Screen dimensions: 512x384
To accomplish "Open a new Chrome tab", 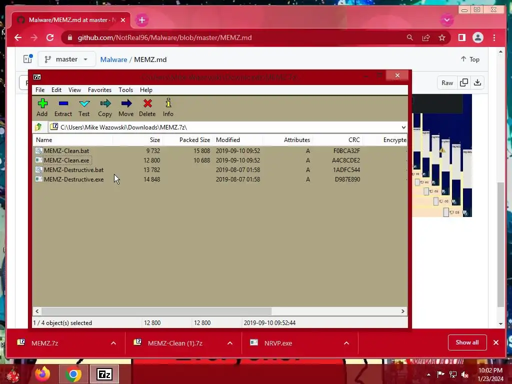I will coord(141,20).
